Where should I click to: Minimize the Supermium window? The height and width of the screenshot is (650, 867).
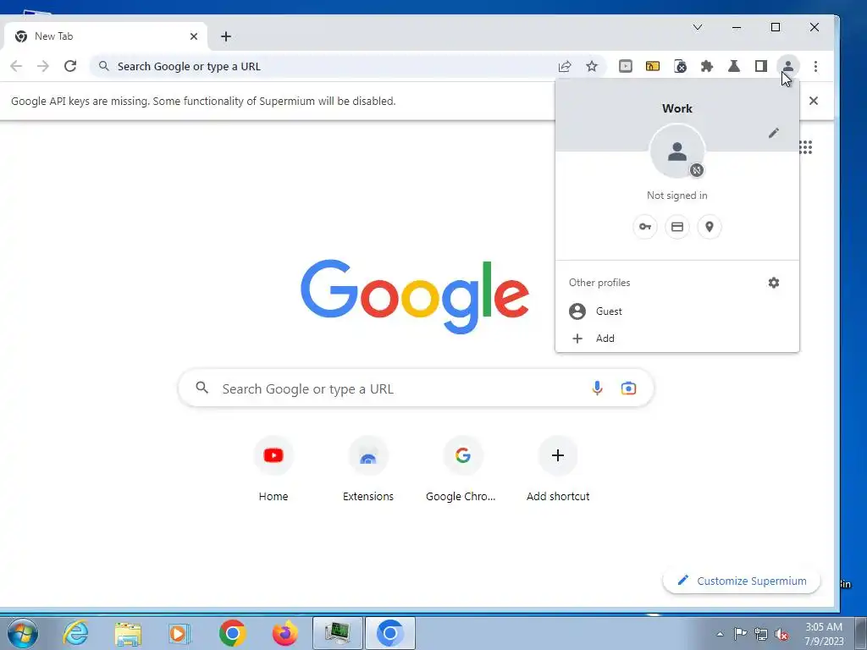[x=737, y=27]
